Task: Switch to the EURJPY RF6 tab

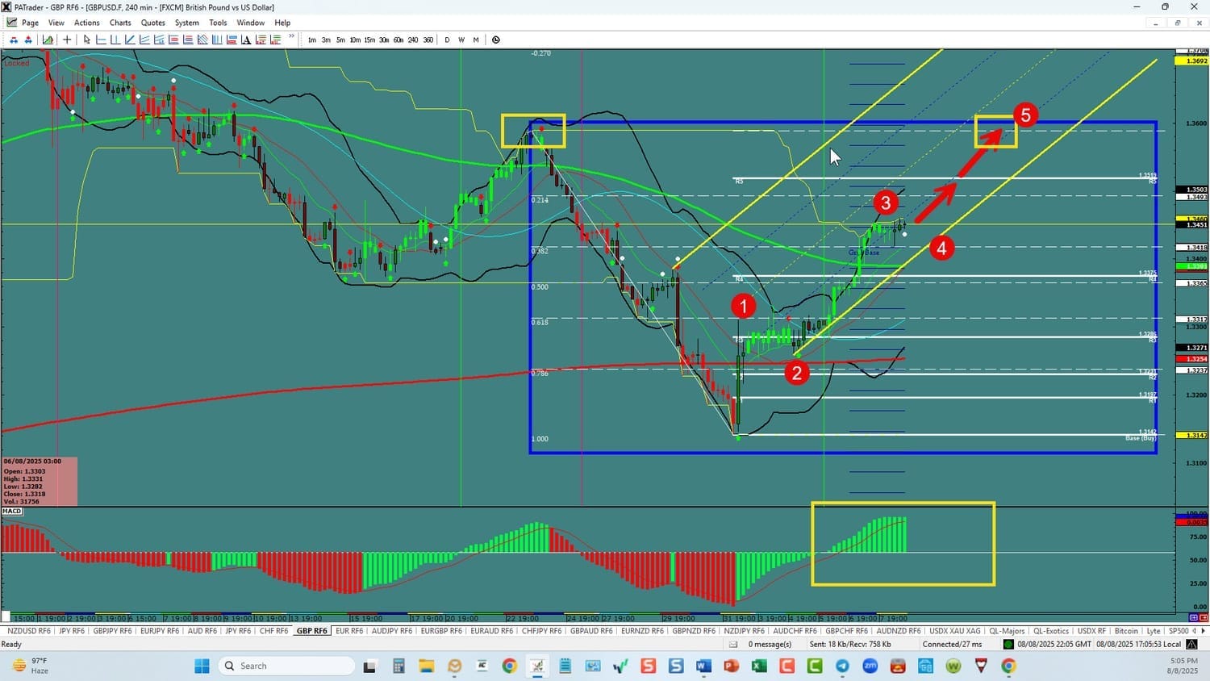Action: [x=160, y=631]
